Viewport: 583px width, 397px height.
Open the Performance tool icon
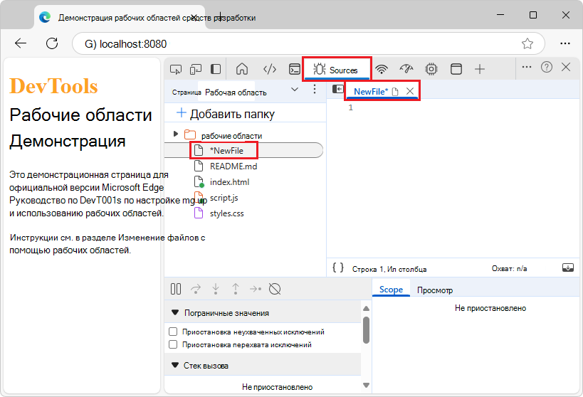[x=406, y=69]
